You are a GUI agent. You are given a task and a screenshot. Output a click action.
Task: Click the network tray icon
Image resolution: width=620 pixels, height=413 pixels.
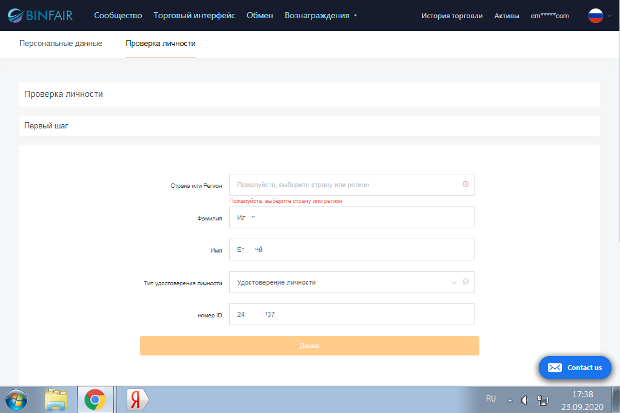point(542,400)
